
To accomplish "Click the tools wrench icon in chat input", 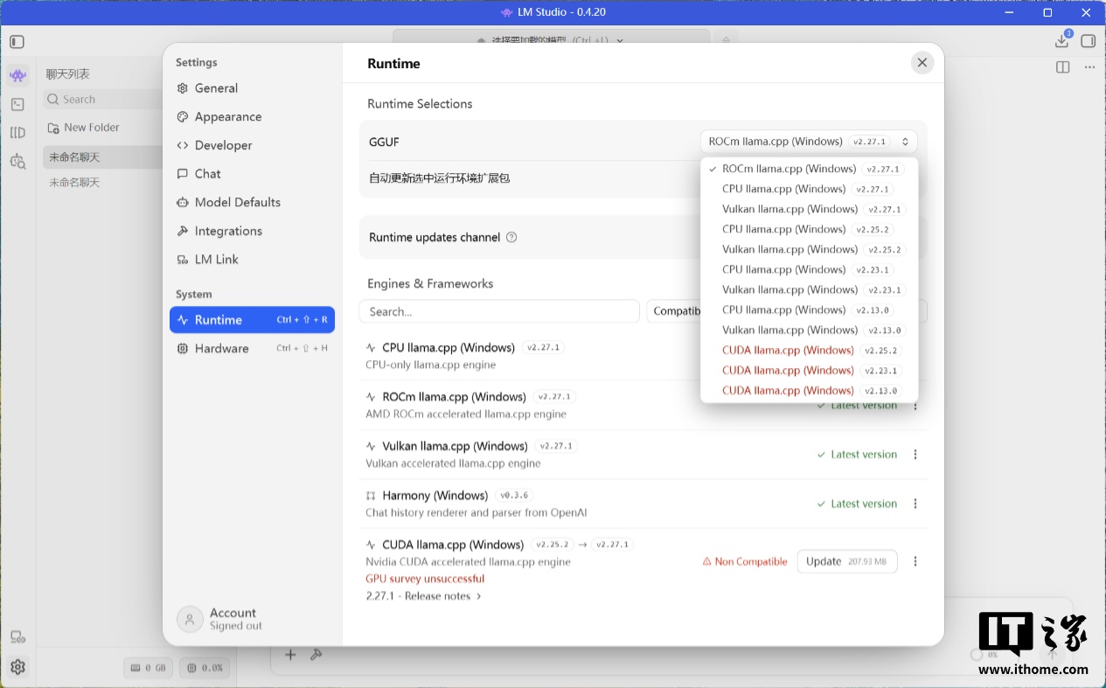I will pyautogui.click(x=316, y=654).
